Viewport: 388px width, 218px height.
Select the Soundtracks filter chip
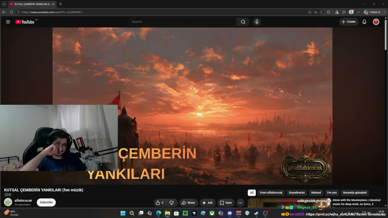tap(297, 193)
